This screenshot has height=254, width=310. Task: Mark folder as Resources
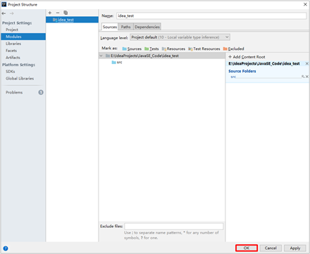(x=173, y=49)
